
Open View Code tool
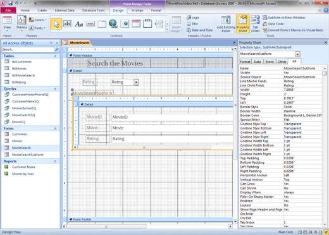click(x=273, y=24)
